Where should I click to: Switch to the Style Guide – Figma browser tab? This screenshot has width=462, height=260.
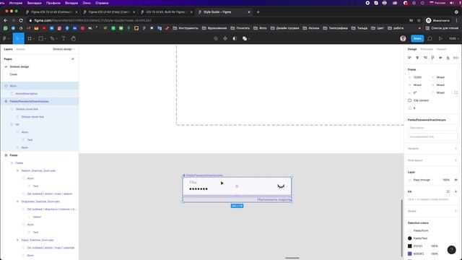pos(224,12)
